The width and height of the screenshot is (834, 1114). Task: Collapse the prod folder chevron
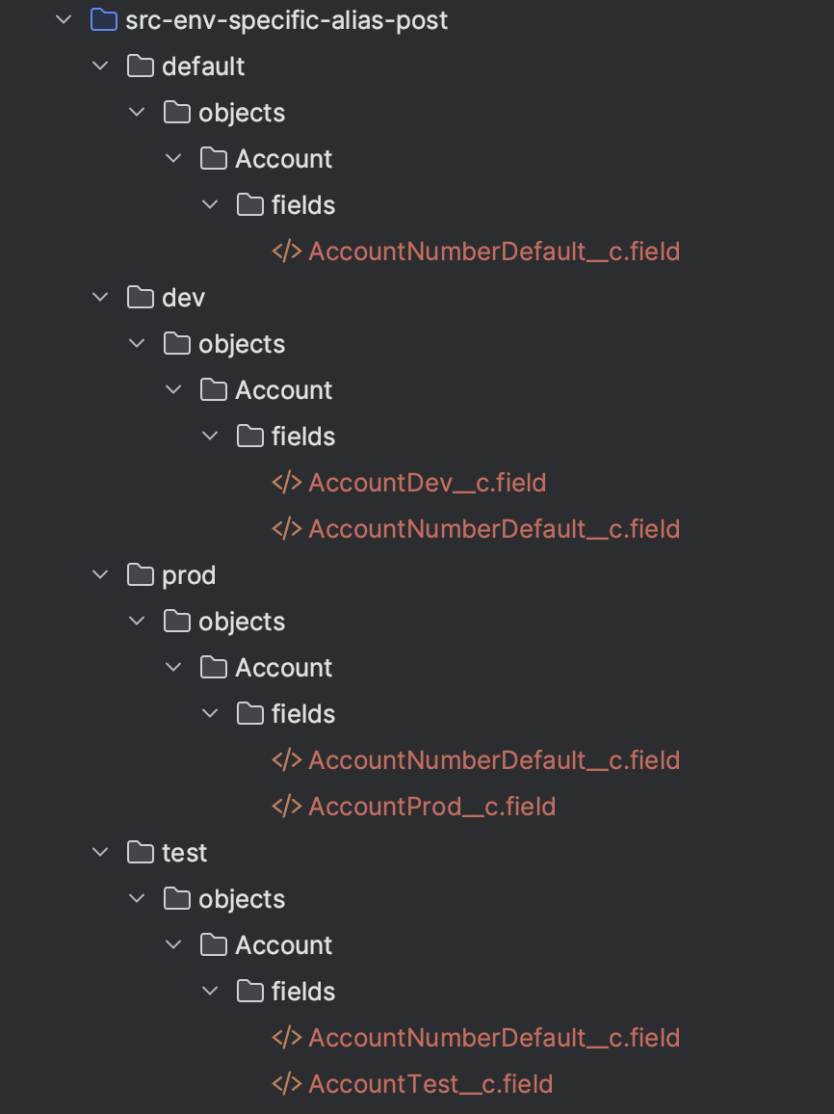pyautogui.click(x=100, y=575)
